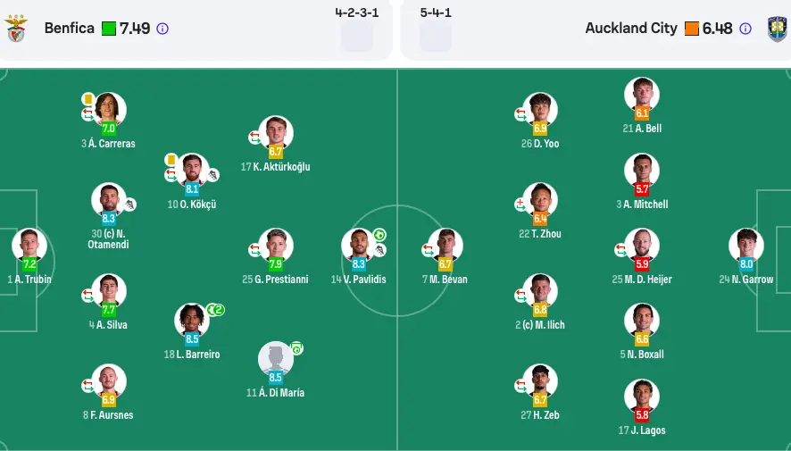Click A. Trubin's player photo

pyautogui.click(x=29, y=245)
